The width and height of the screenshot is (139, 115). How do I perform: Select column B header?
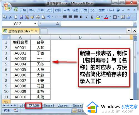[40, 37]
